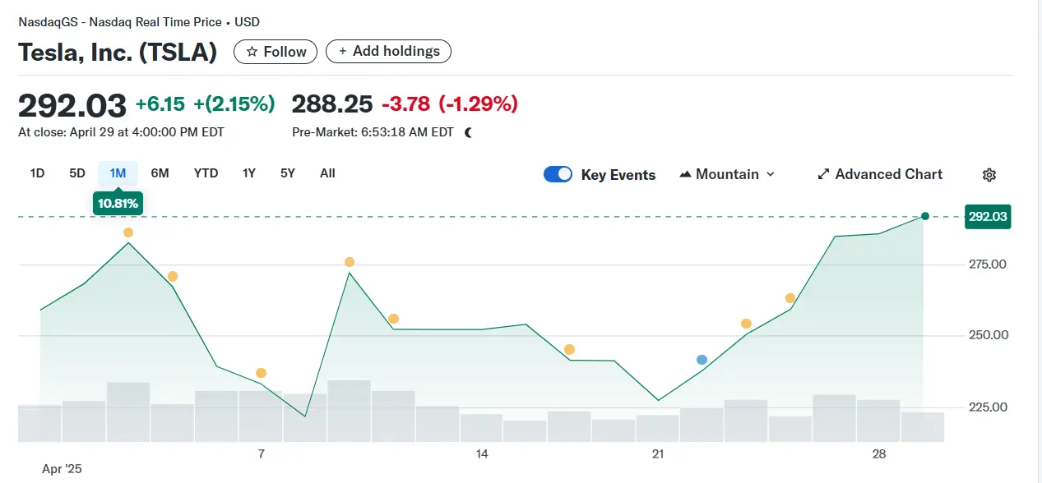Click the mountain chart type icon

click(686, 175)
